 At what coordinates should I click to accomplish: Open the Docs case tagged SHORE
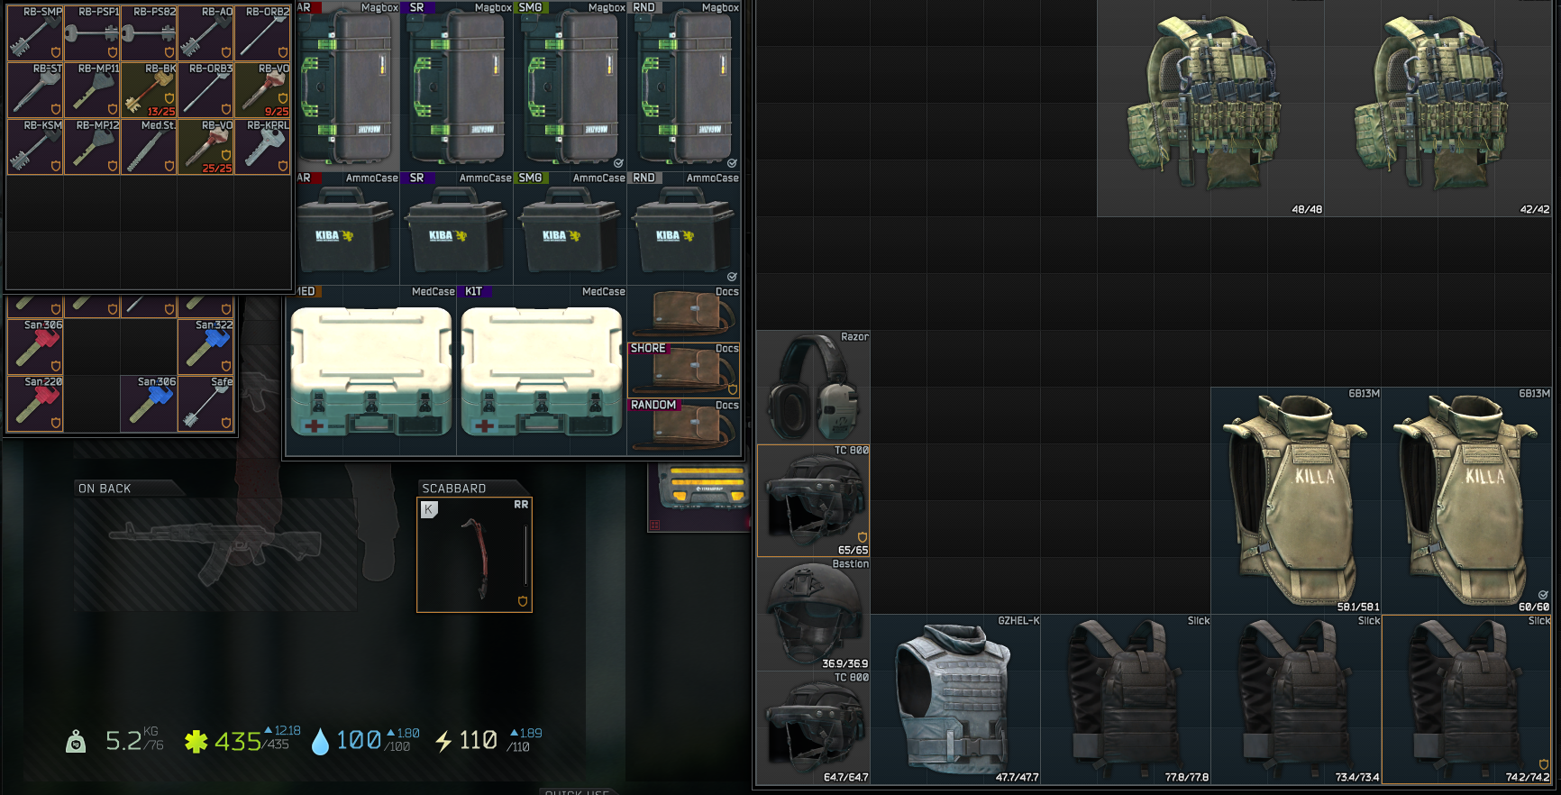(684, 370)
